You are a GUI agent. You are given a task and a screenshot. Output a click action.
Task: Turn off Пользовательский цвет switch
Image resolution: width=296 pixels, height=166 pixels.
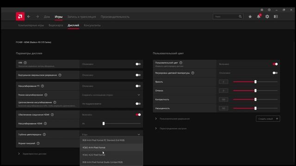[x=275, y=64]
